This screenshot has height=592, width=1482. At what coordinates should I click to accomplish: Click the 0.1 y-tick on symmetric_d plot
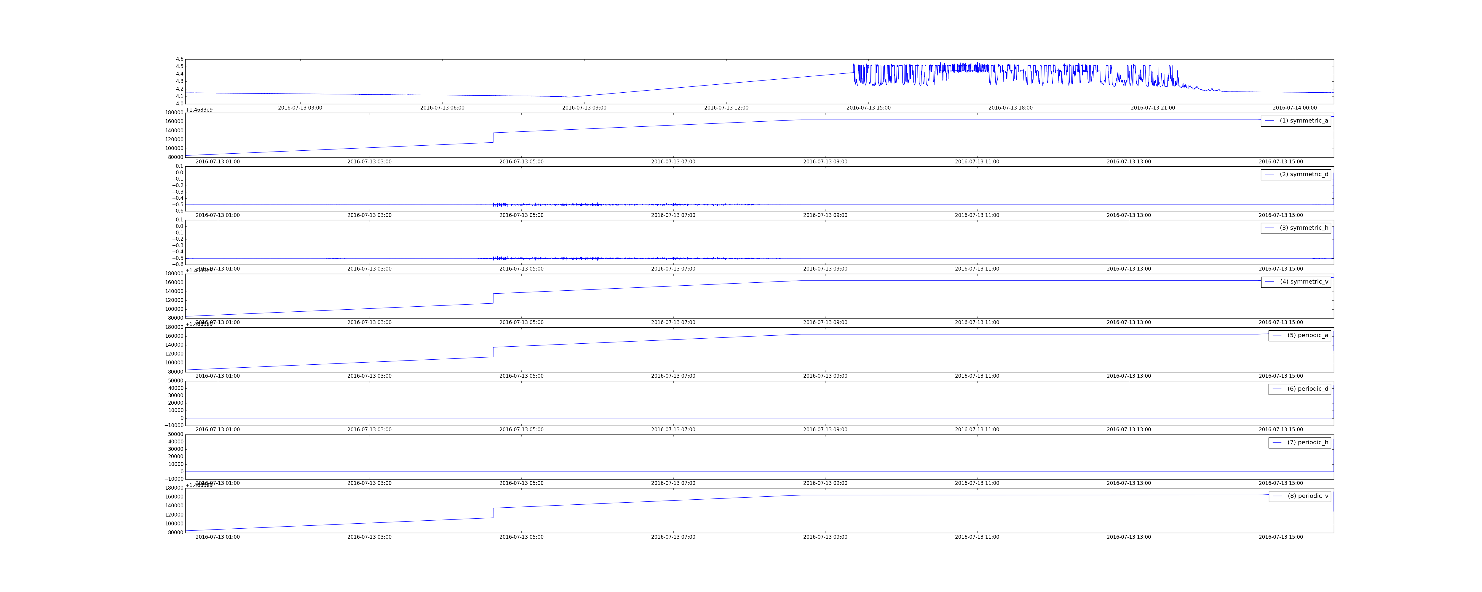[180, 166]
